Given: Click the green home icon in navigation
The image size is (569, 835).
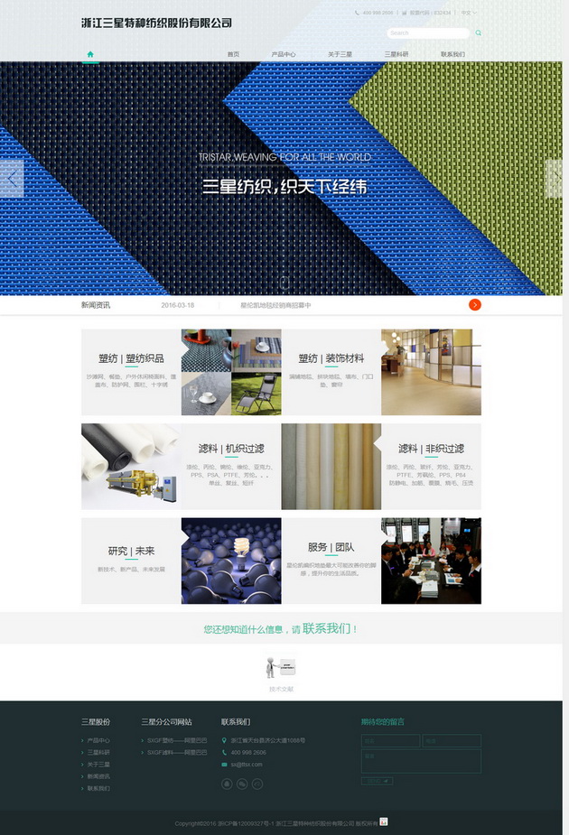Looking at the screenshot, I should tap(89, 54).
